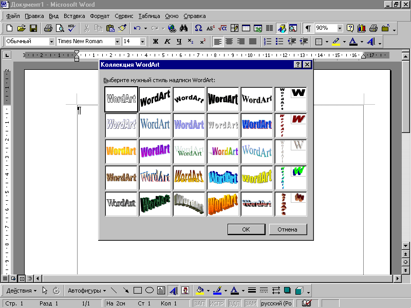The image size is (411, 308).
Task: Pick the yellow highlight color button
Action: coord(336,42)
